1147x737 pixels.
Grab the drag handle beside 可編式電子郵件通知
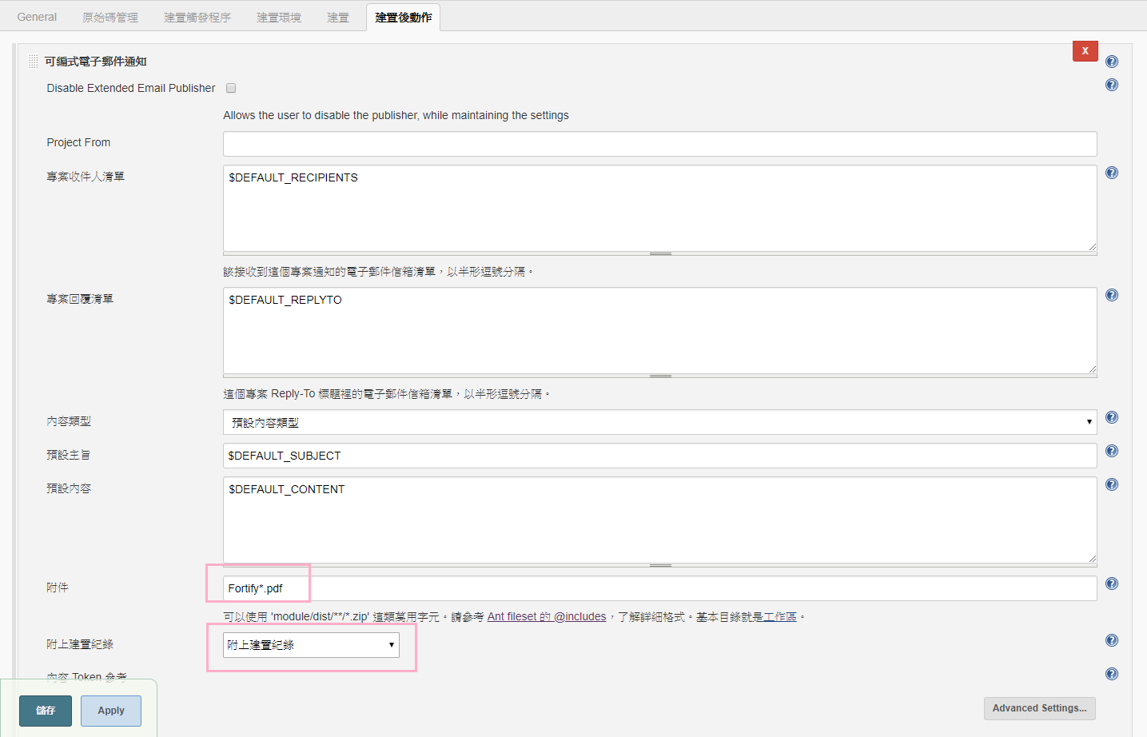[33, 62]
